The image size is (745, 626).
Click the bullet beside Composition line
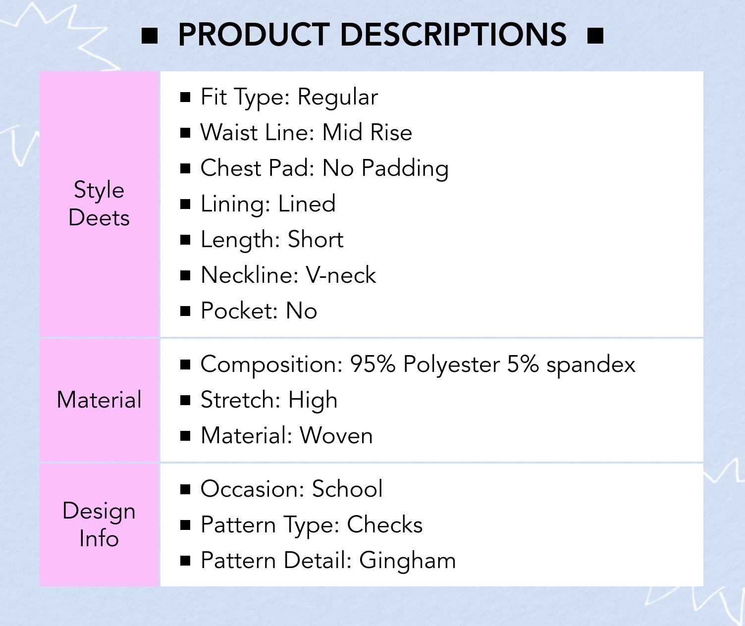point(185,365)
